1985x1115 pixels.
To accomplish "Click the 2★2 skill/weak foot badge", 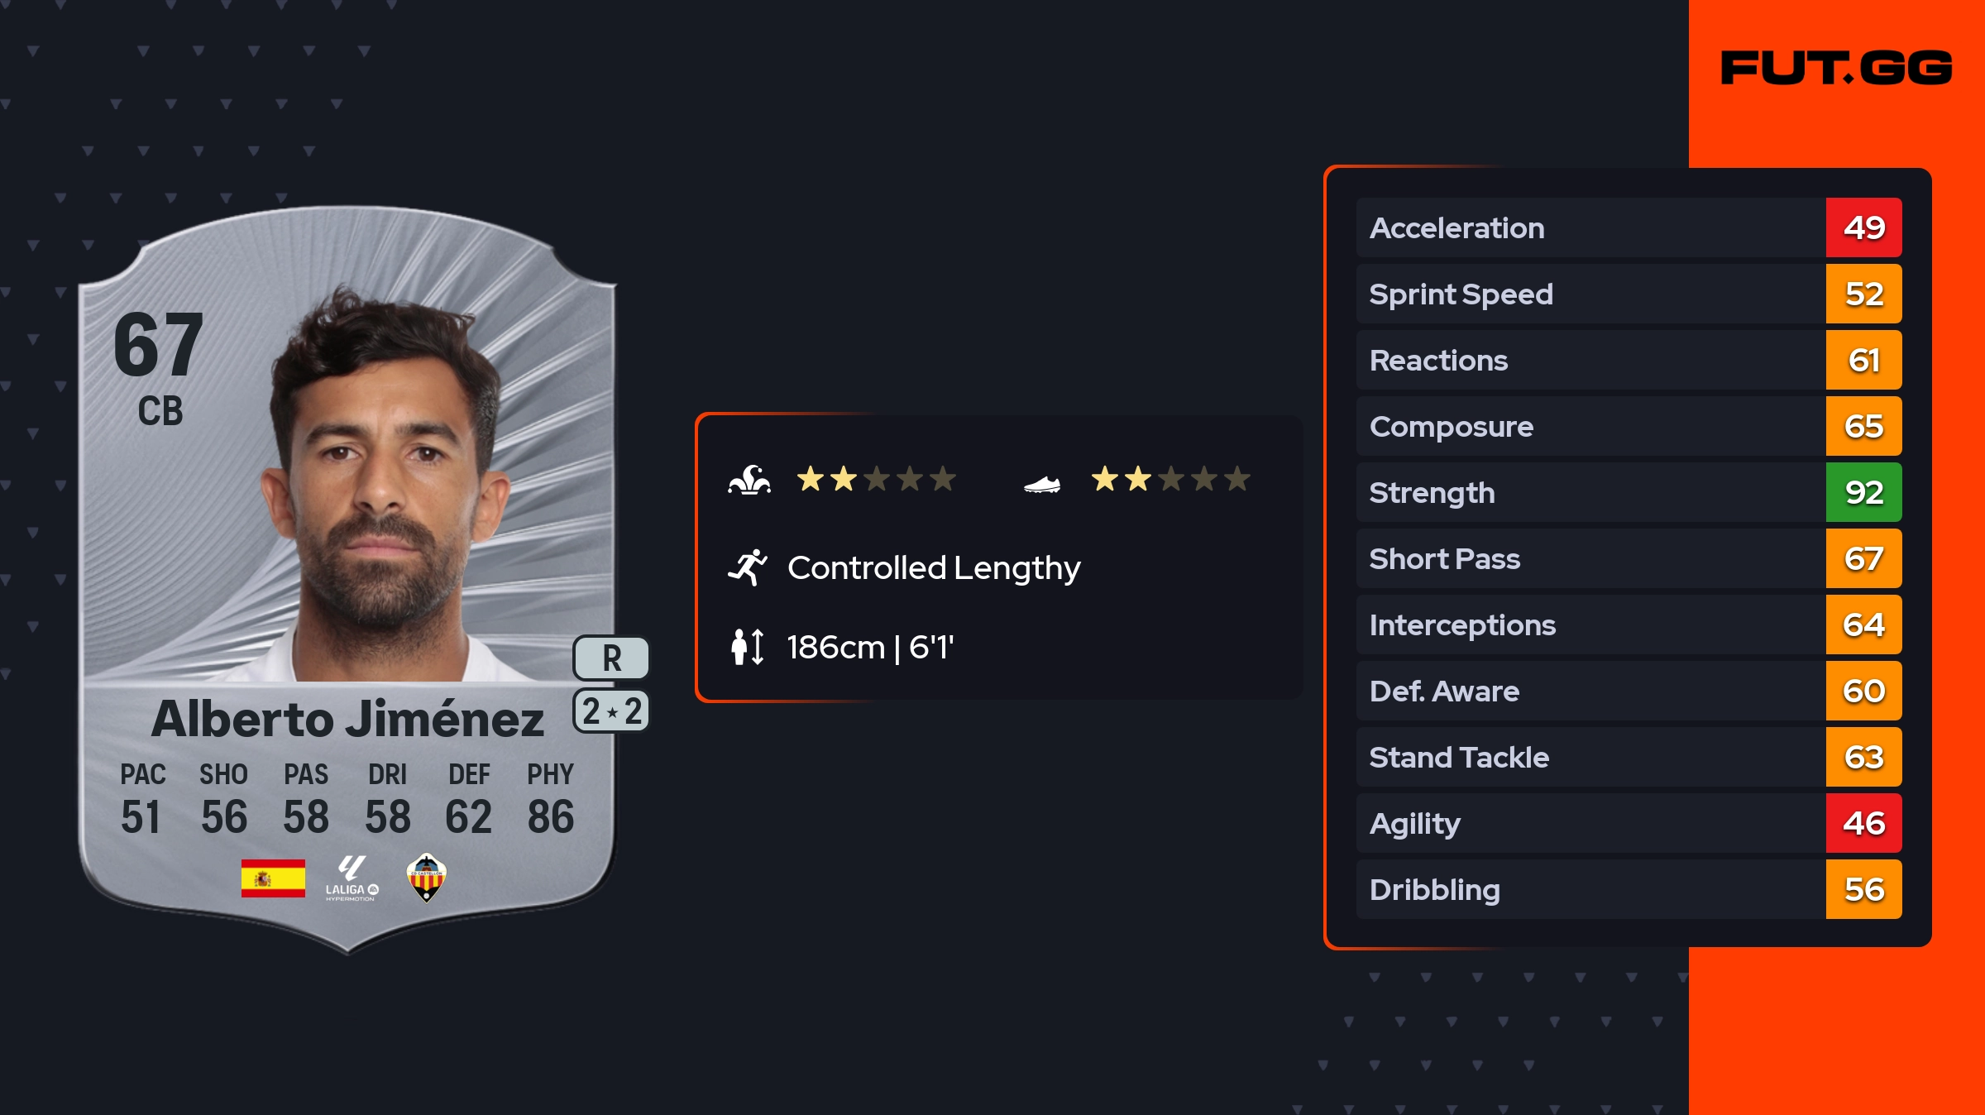I will (x=611, y=711).
